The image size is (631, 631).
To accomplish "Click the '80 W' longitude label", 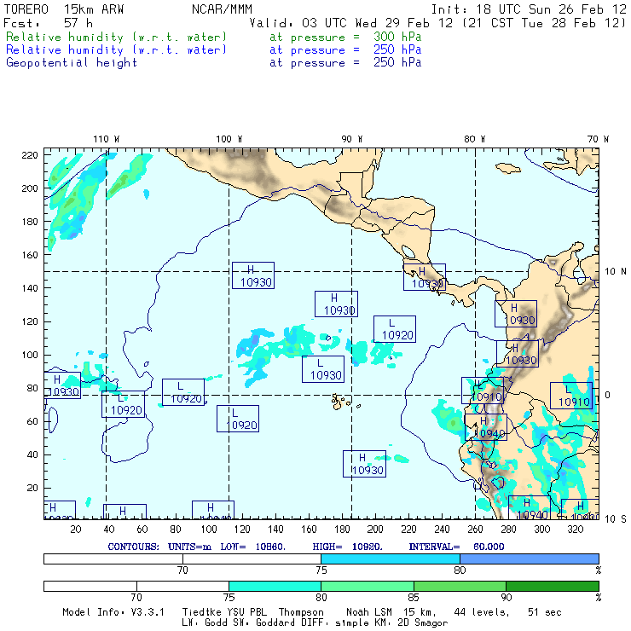I will click(x=474, y=139).
